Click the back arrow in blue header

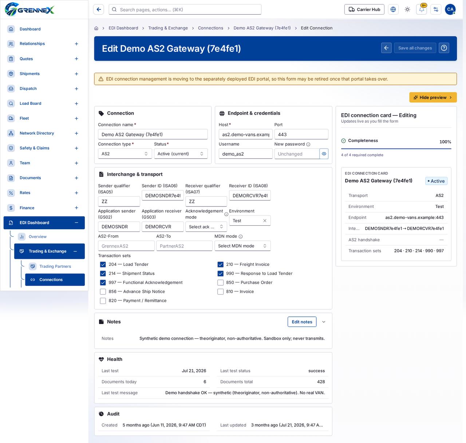(x=387, y=48)
